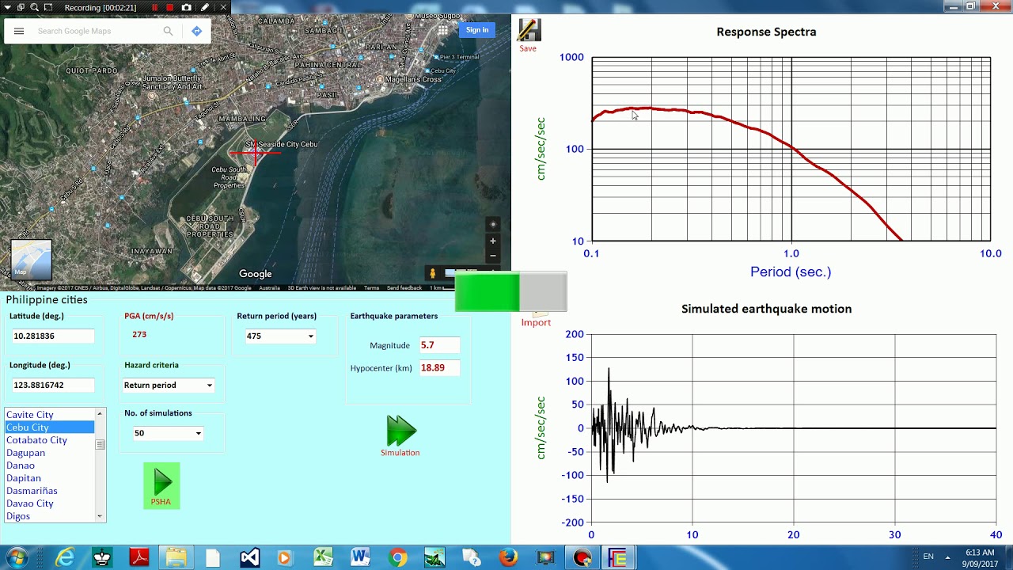Viewport: 1013px width, 570px height.
Task: Open the chess app in taskbar
Action: pyautogui.click(x=102, y=557)
